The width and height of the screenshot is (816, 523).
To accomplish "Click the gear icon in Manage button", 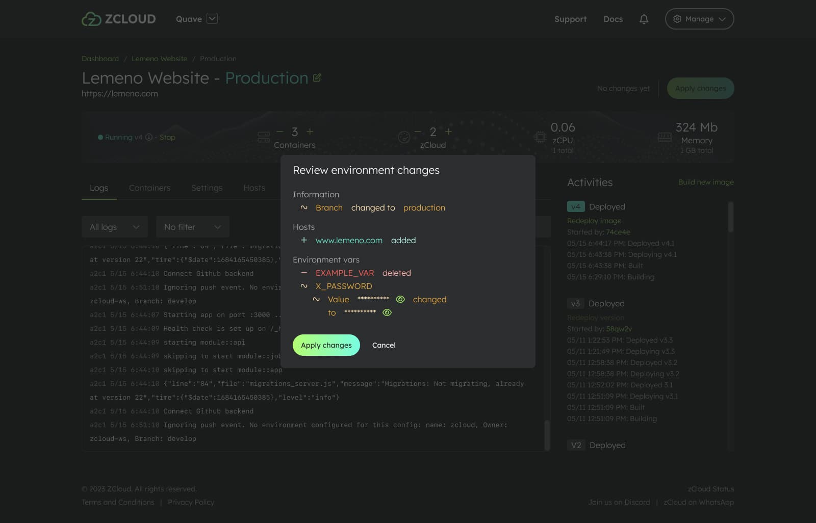I will (677, 19).
